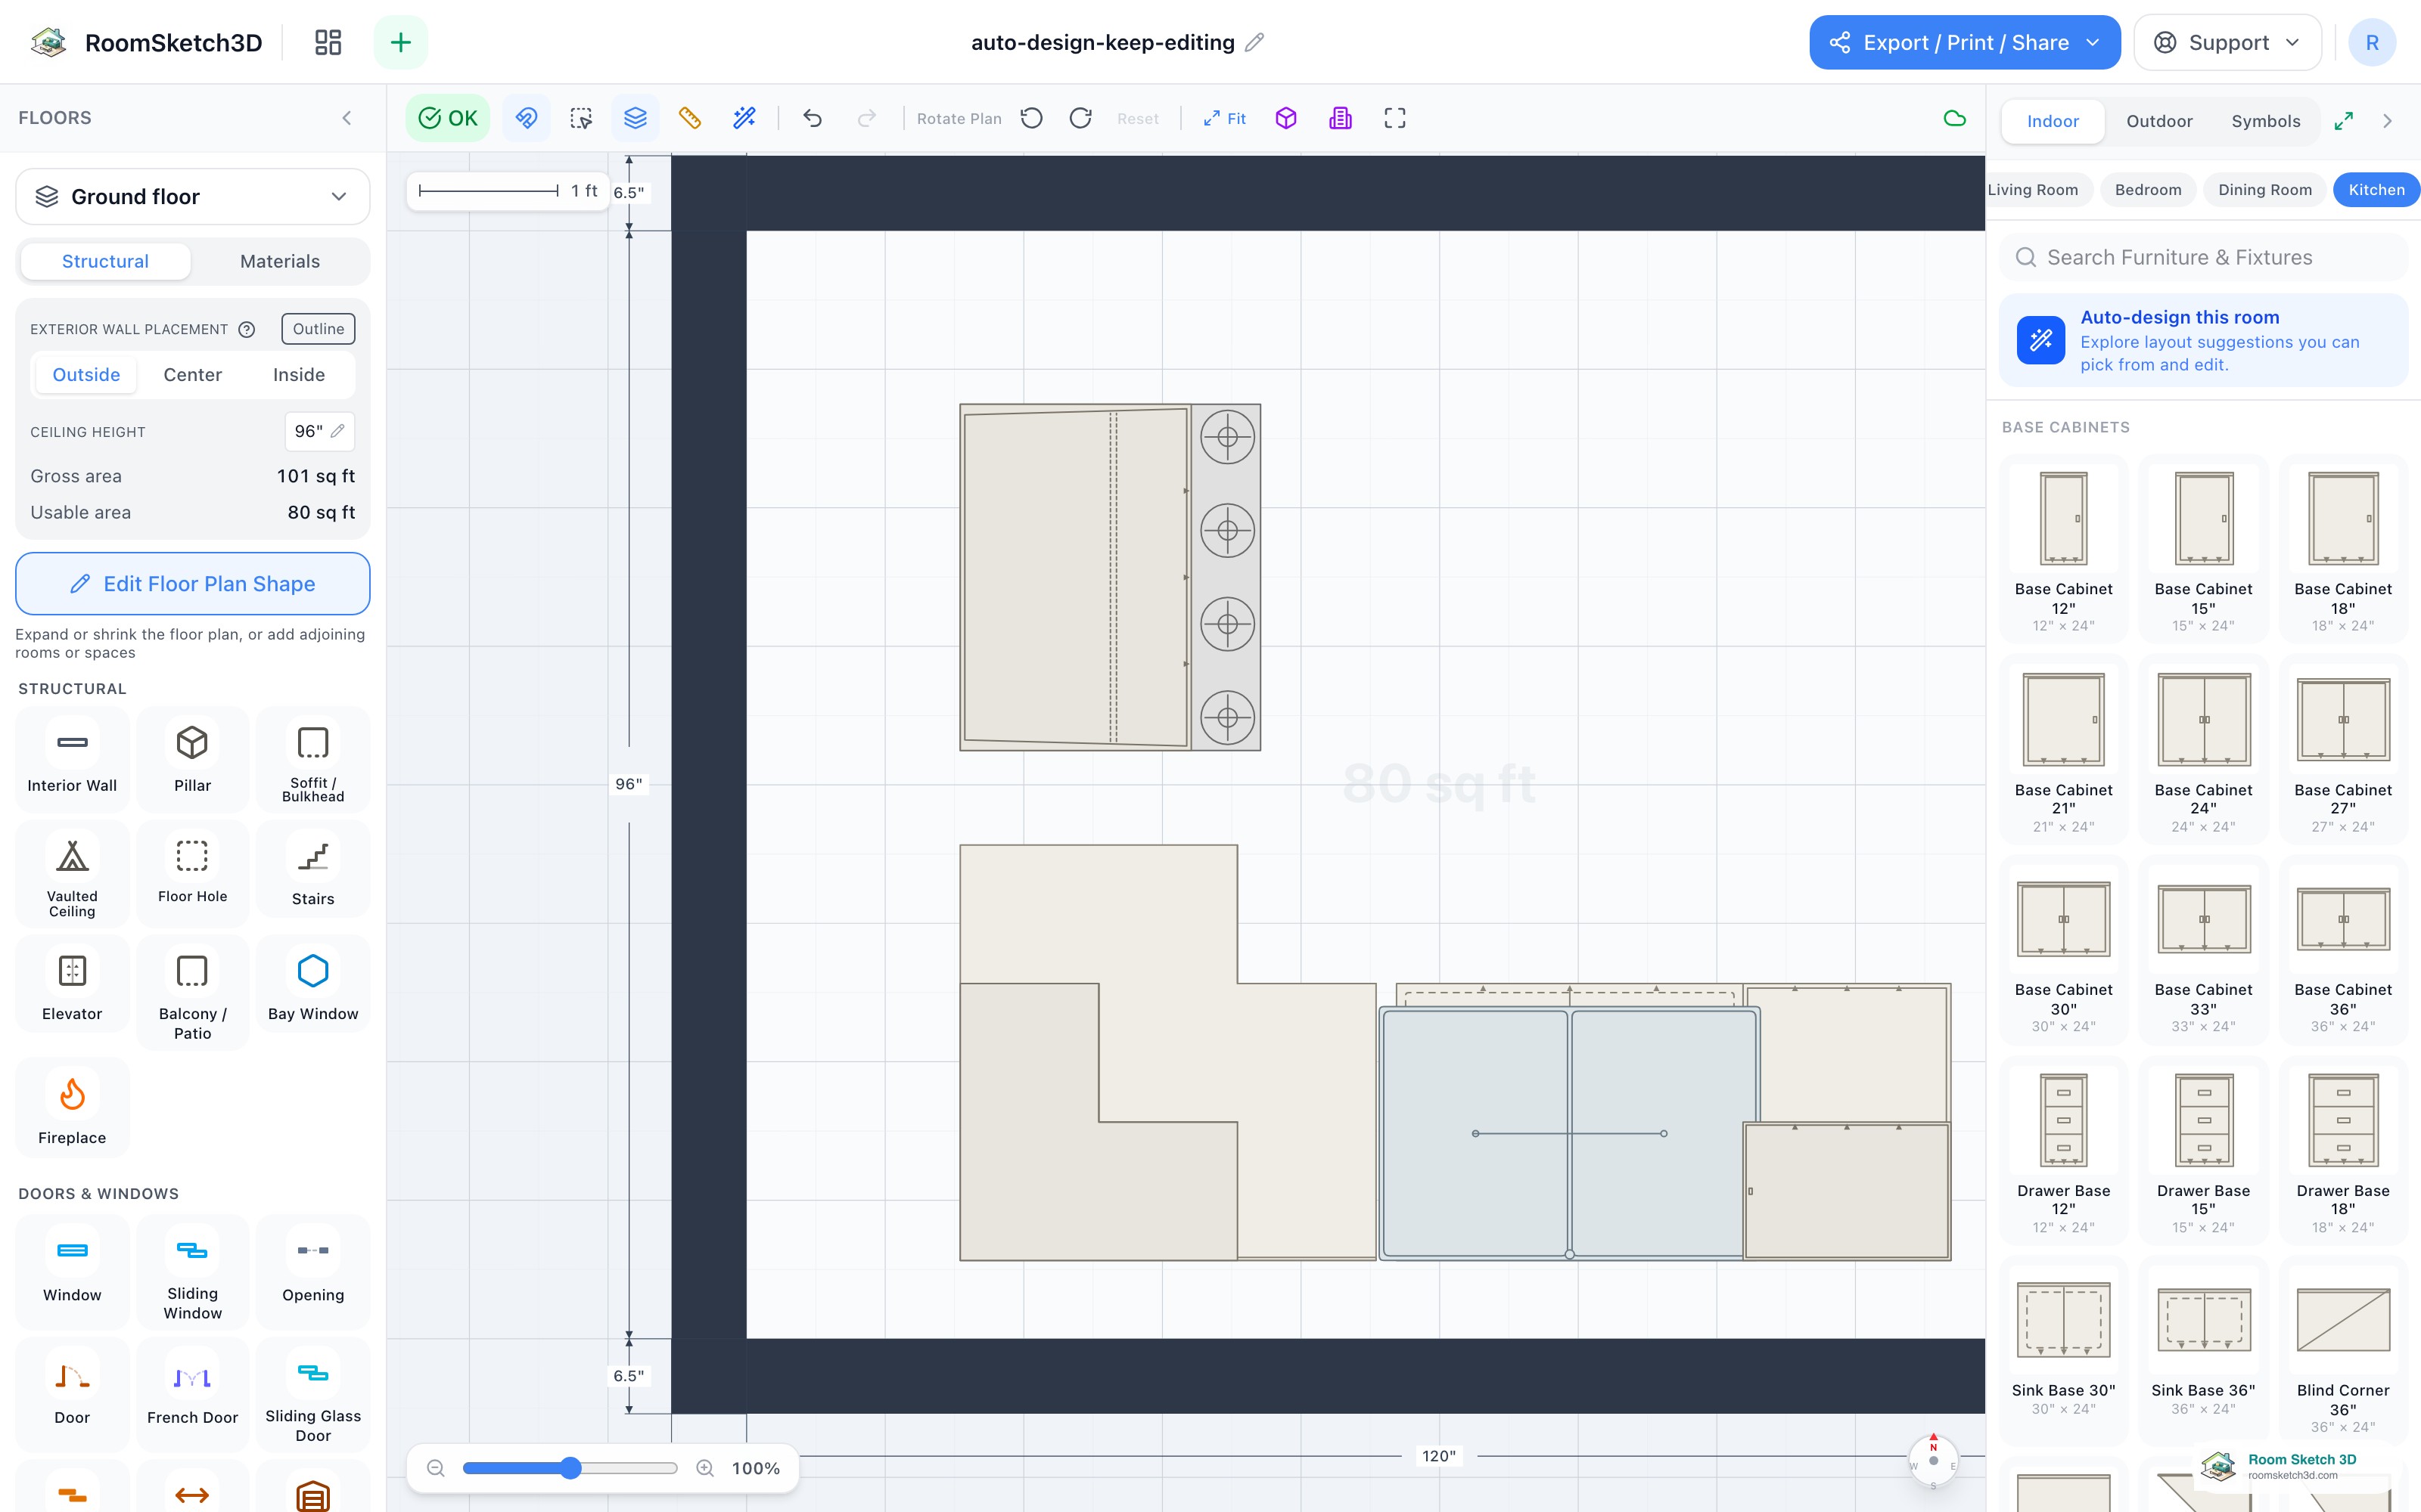Click Edit Floor Plan Shape
The height and width of the screenshot is (1512, 2421).
click(193, 584)
